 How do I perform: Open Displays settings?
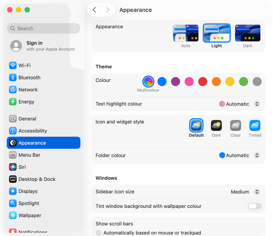coord(29,191)
